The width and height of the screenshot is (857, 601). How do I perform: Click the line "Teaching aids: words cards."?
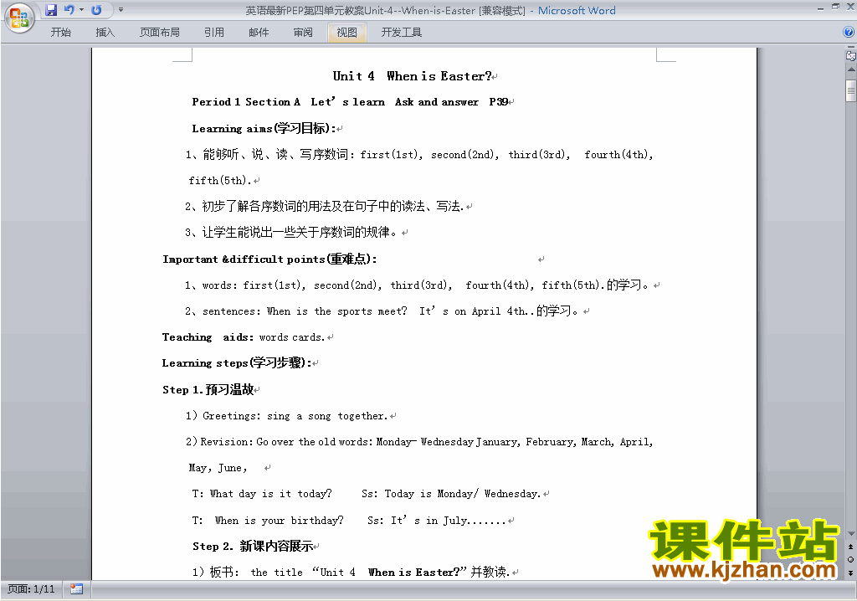pyautogui.click(x=244, y=337)
